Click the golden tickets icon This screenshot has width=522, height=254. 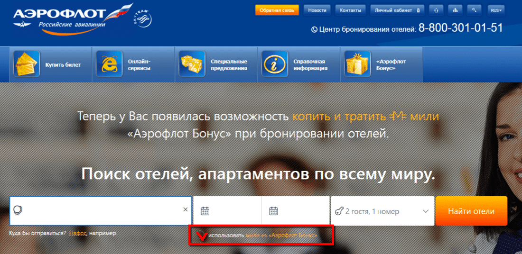(x=27, y=64)
